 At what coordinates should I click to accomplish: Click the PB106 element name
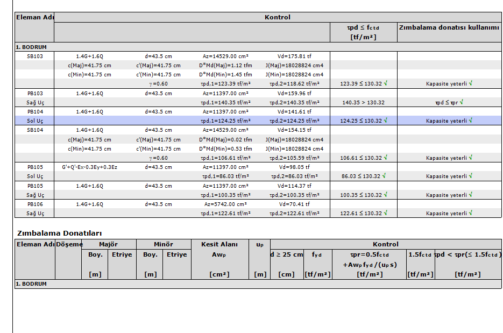click(x=35, y=204)
